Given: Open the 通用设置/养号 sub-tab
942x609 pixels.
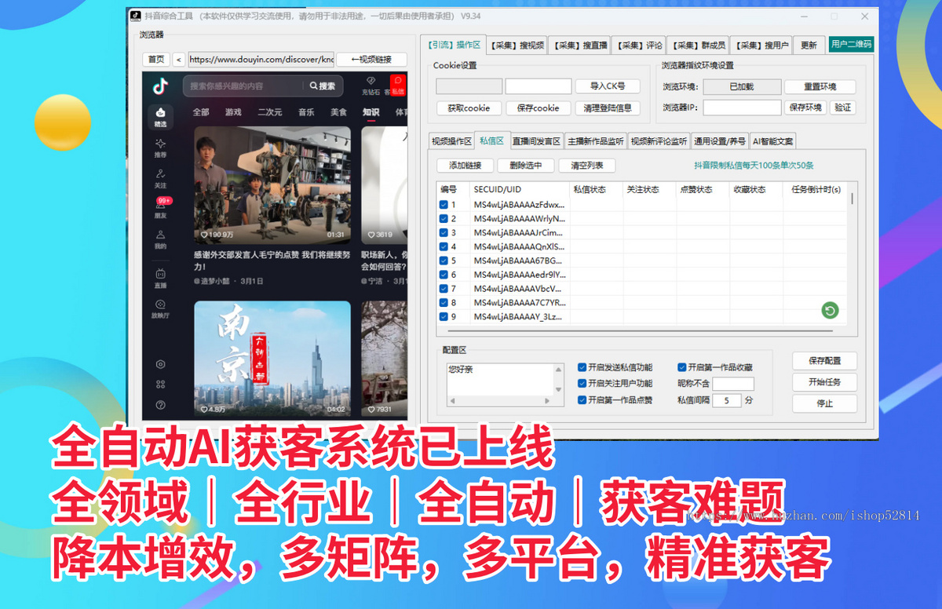Looking at the screenshot, I should [x=720, y=141].
